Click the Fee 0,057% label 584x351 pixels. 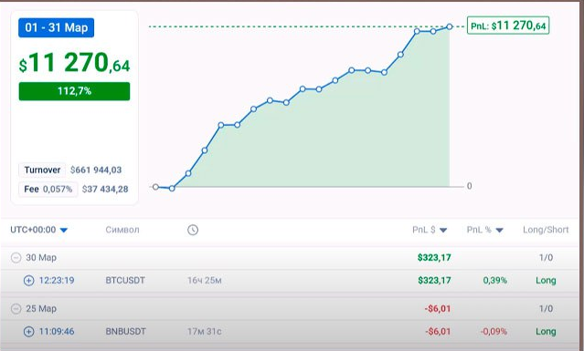48,189
